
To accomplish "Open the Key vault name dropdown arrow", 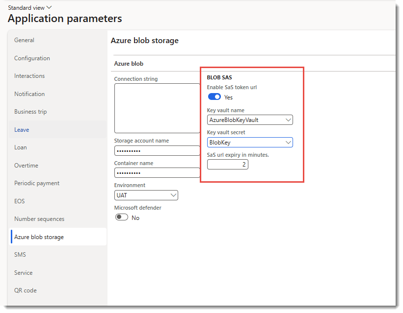I will 288,120.
